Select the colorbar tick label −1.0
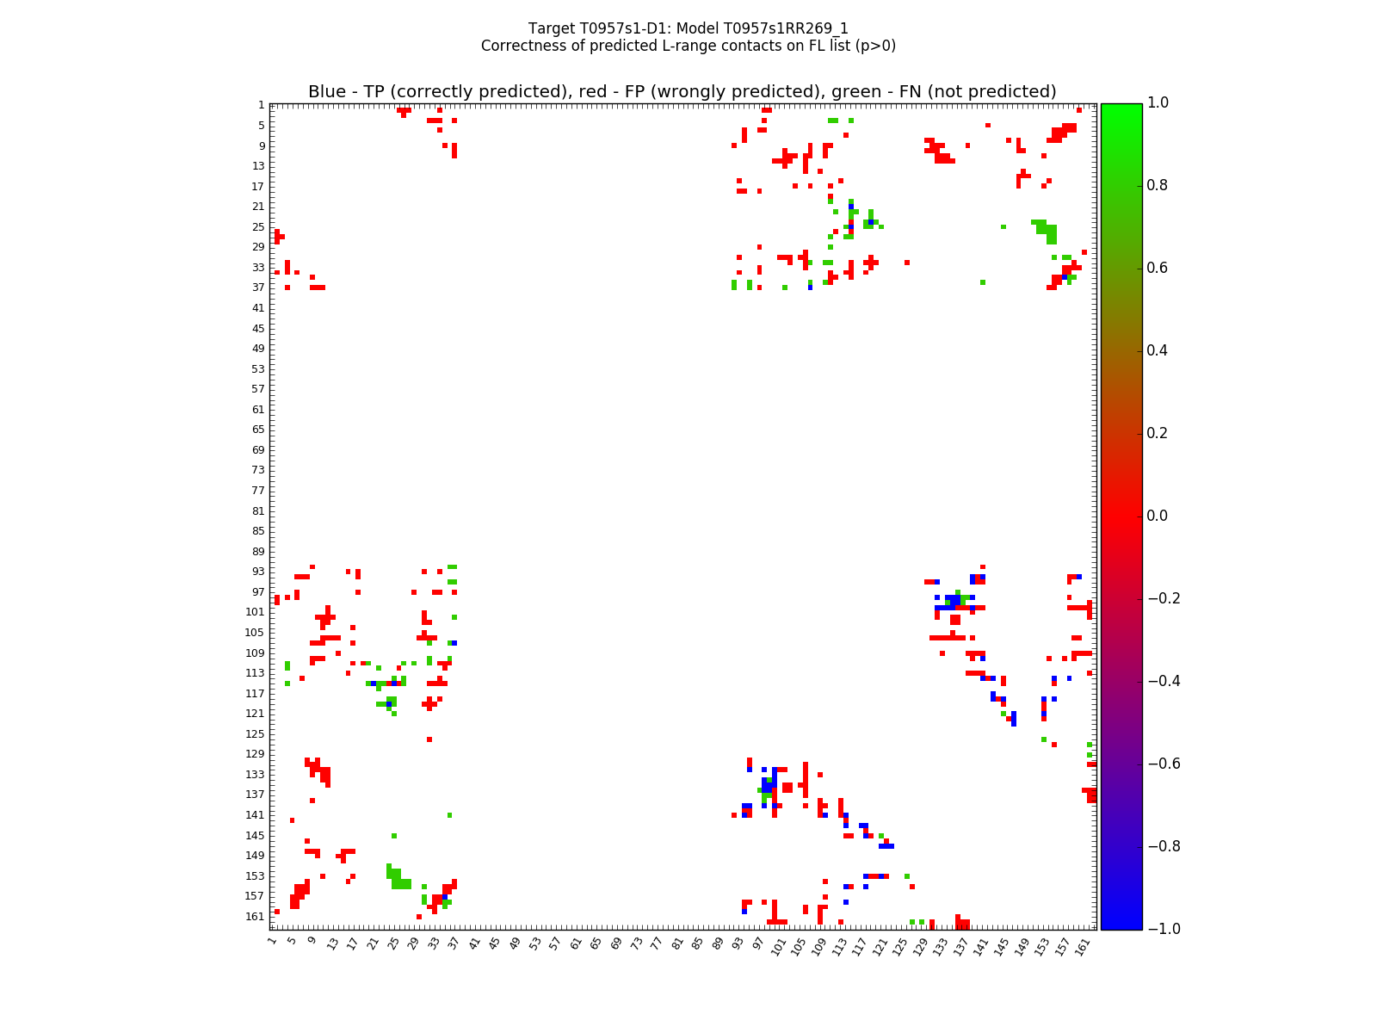 coord(1161,929)
